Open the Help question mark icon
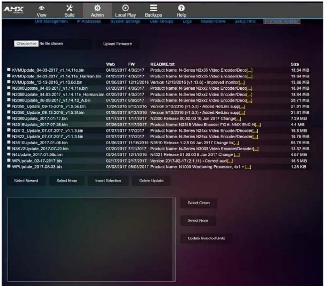Image resolution: width=324 pixels, height=286 pixels. click(181, 8)
